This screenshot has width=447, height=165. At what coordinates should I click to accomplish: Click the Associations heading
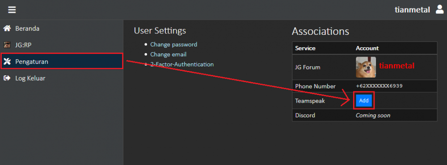coord(320,31)
